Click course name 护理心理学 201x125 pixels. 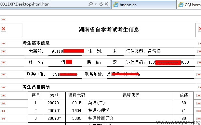99,110
